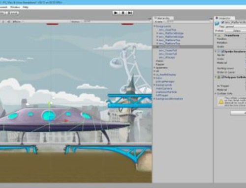Select Pauser in the Hierarchy
Screen dimensions: 246x188
point(160,64)
